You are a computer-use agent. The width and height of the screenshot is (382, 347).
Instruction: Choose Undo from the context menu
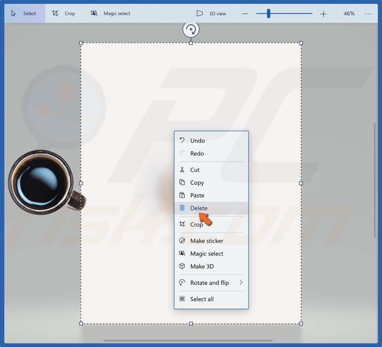[211, 141]
